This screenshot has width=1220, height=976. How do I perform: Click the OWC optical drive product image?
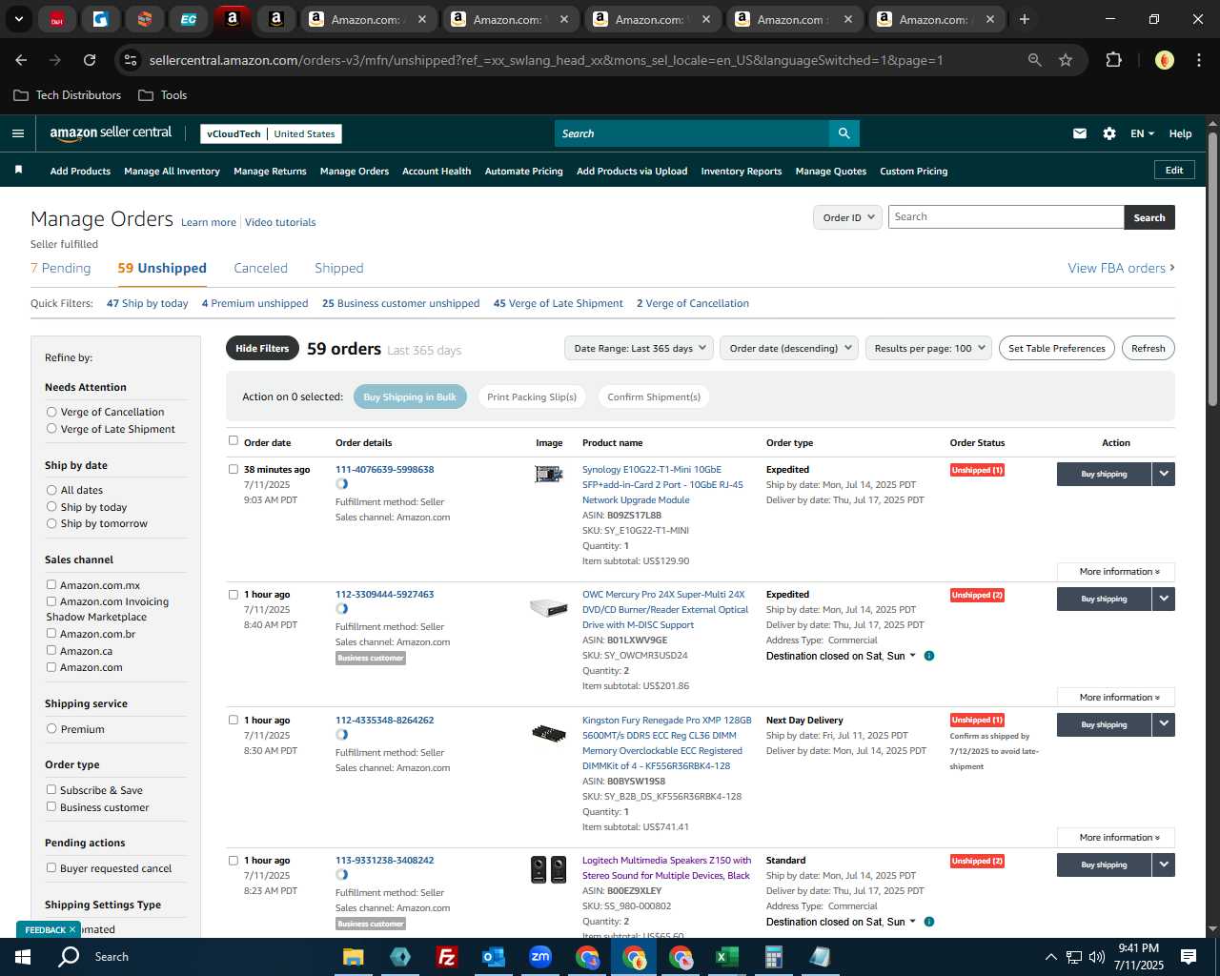(548, 607)
